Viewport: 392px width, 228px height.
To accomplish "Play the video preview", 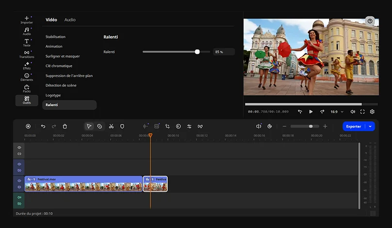I will coord(311,112).
